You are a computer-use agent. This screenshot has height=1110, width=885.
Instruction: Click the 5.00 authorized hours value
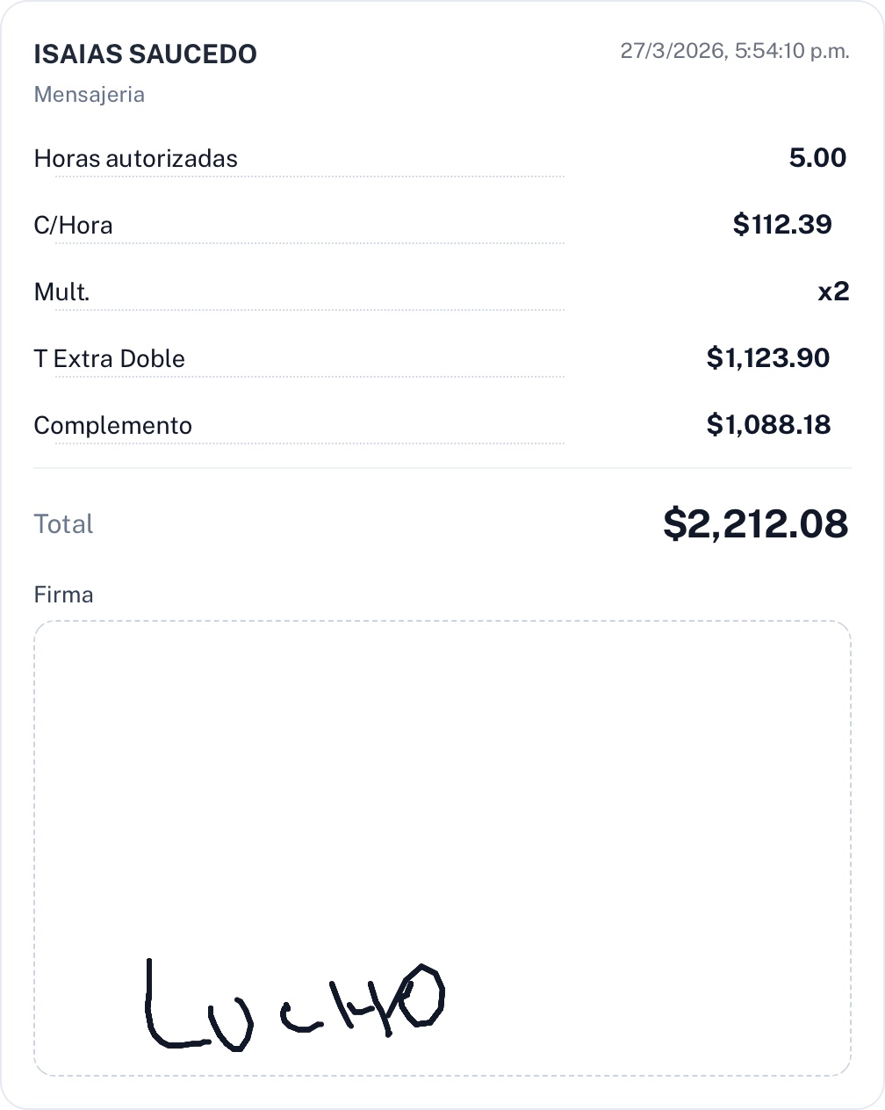click(817, 158)
